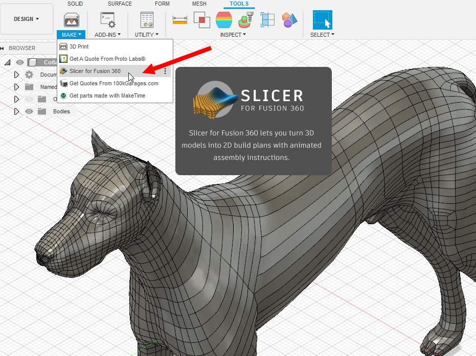Click the Bodies folder icon
Image resolution: width=476 pixels, height=356 pixels.
(x=42, y=111)
